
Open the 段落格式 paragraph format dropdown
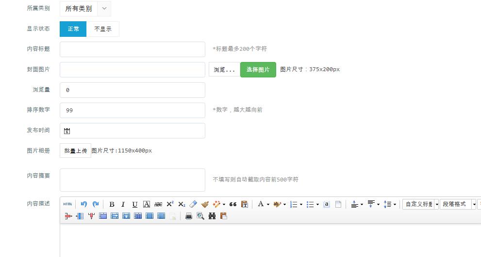(x=459, y=204)
